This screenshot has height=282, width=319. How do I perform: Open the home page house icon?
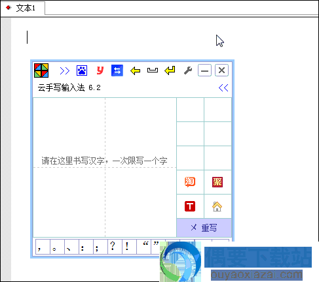point(217,206)
